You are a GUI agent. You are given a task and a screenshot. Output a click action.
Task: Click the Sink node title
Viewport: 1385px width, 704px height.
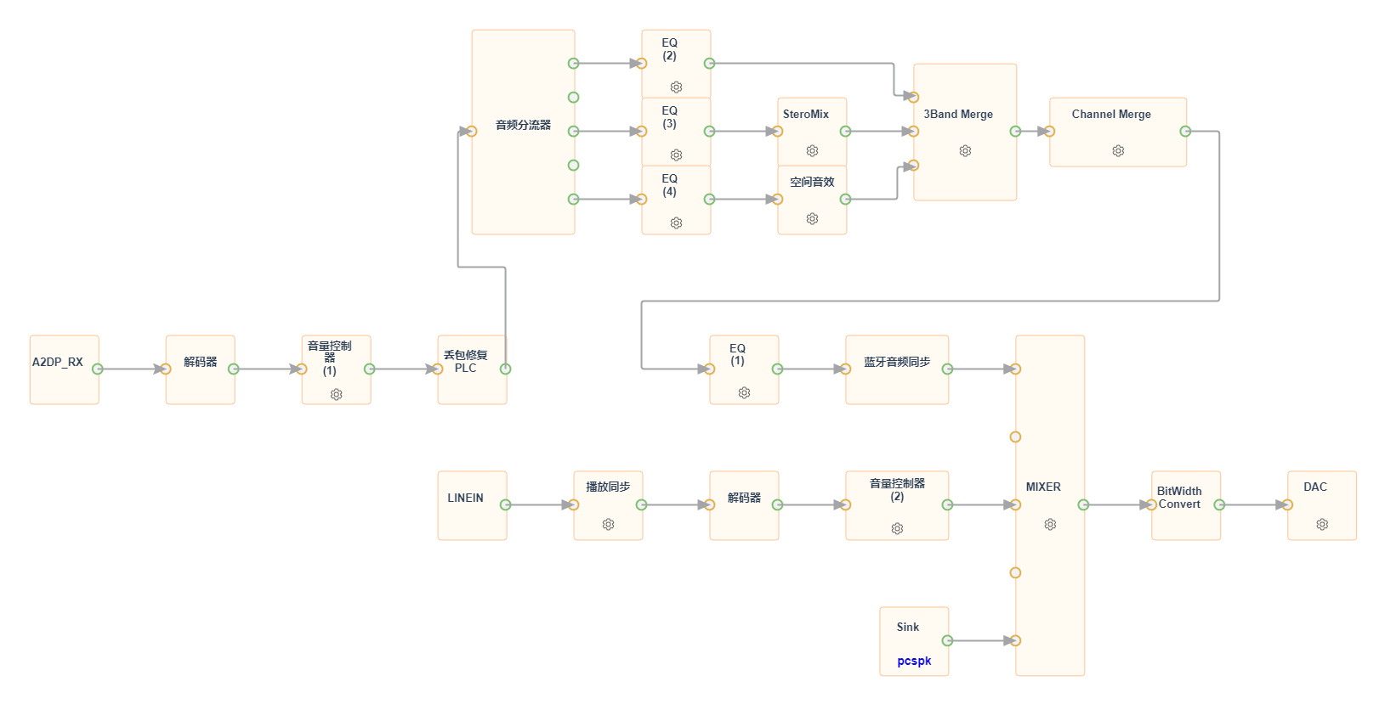point(908,627)
